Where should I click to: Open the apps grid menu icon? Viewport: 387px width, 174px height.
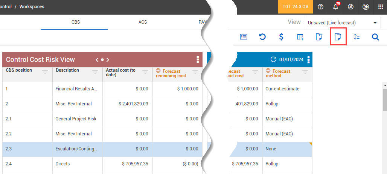click(x=381, y=7)
